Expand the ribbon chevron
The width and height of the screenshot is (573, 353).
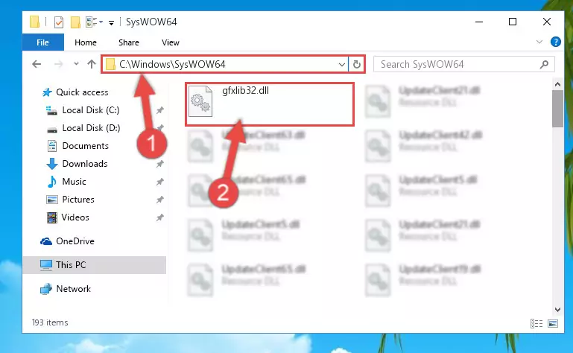(x=539, y=42)
